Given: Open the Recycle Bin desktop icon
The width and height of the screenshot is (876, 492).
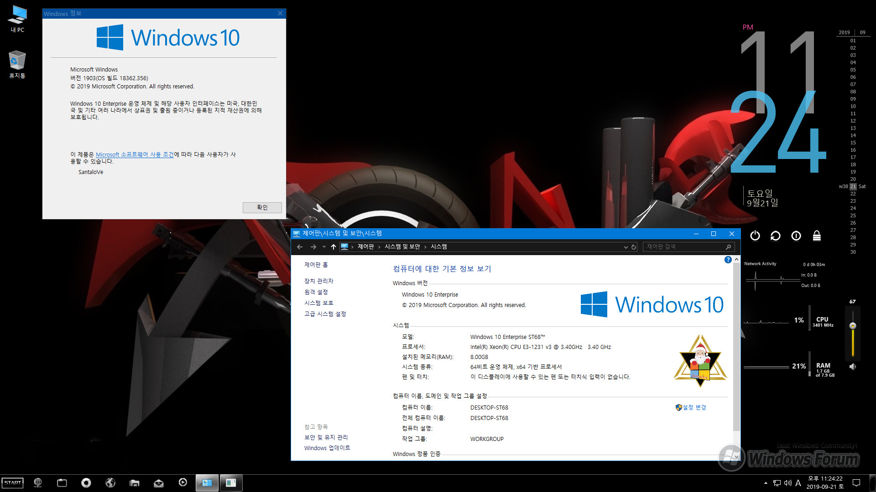Looking at the screenshot, I should [17, 64].
